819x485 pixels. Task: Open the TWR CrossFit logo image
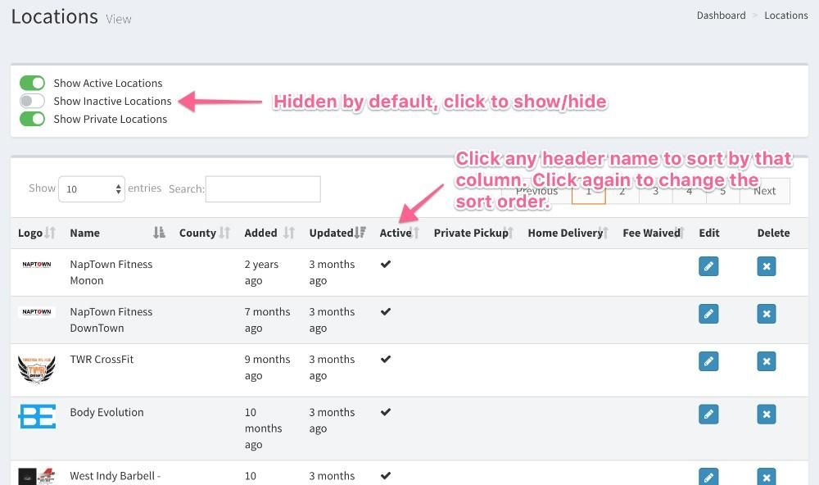[x=37, y=369]
